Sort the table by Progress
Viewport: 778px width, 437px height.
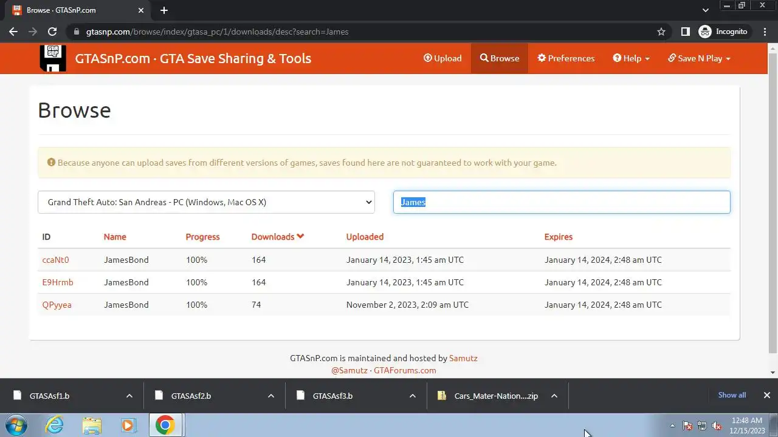point(202,237)
